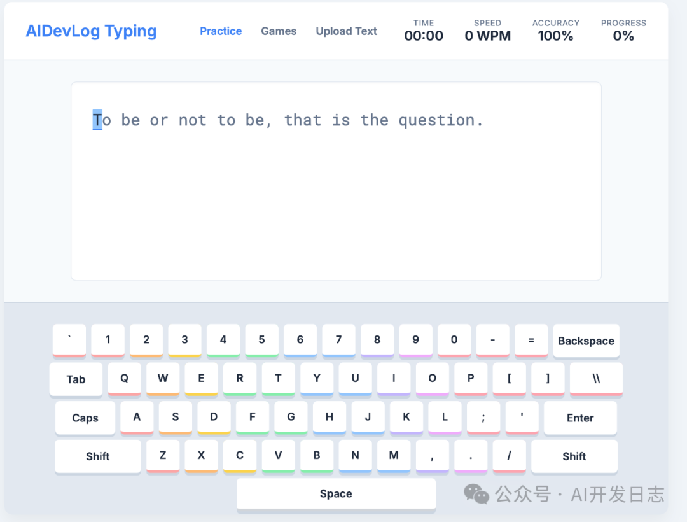Click the equals key
687x522 pixels.
pyautogui.click(x=531, y=341)
